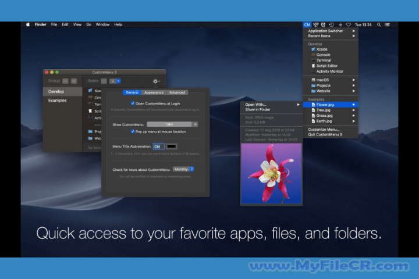Remove item with Items minus button
The image size is (419, 279).
pos(104,81)
